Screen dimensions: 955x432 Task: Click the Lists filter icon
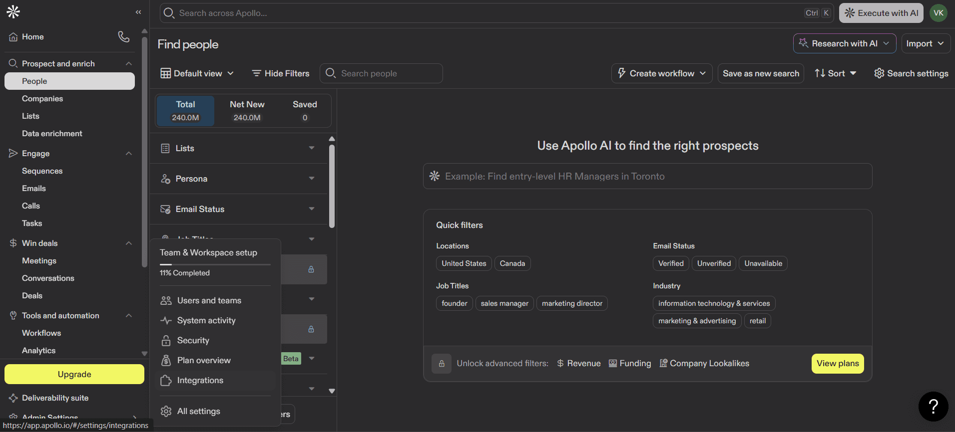[165, 148]
